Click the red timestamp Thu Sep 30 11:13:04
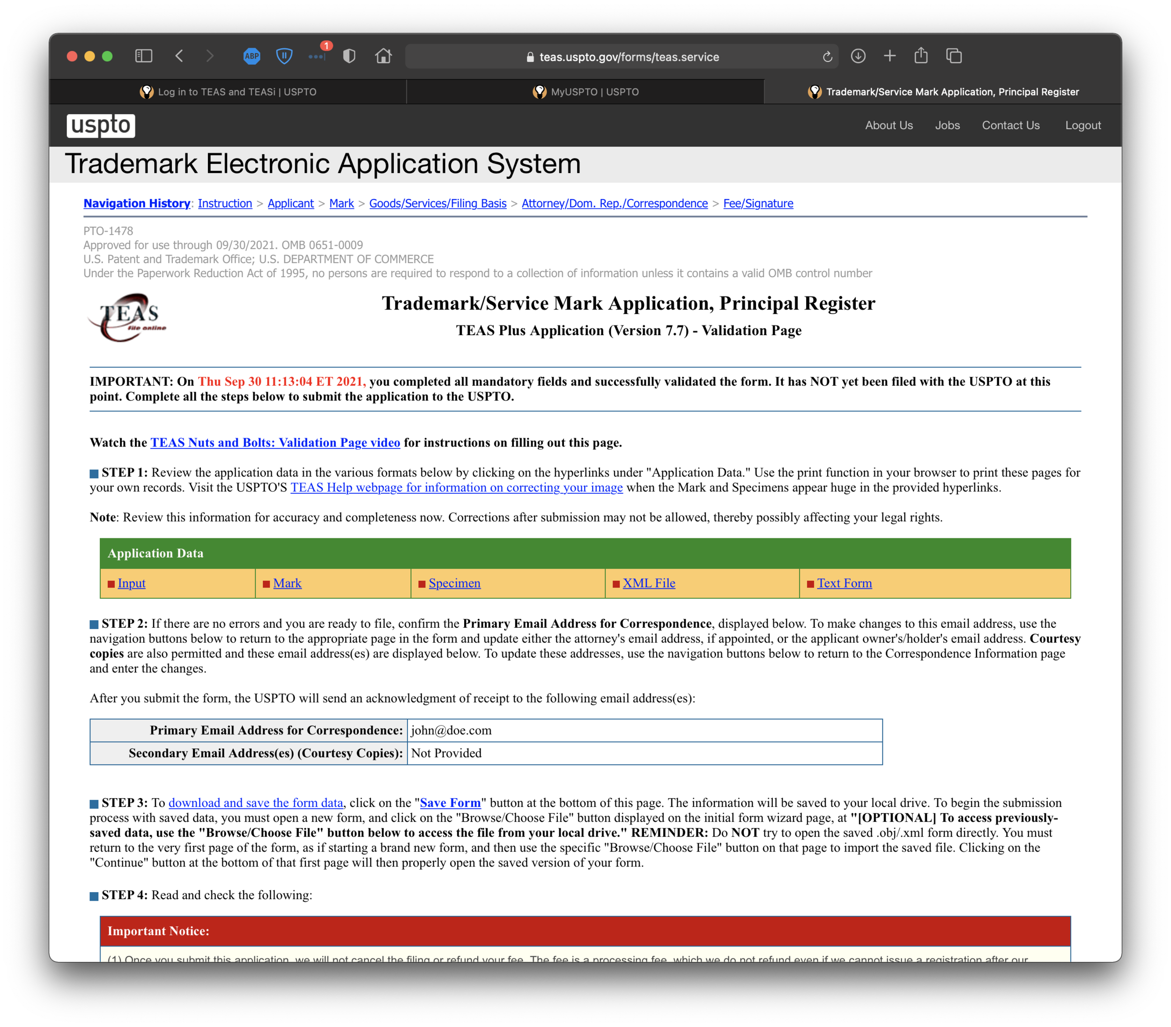 (x=282, y=381)
